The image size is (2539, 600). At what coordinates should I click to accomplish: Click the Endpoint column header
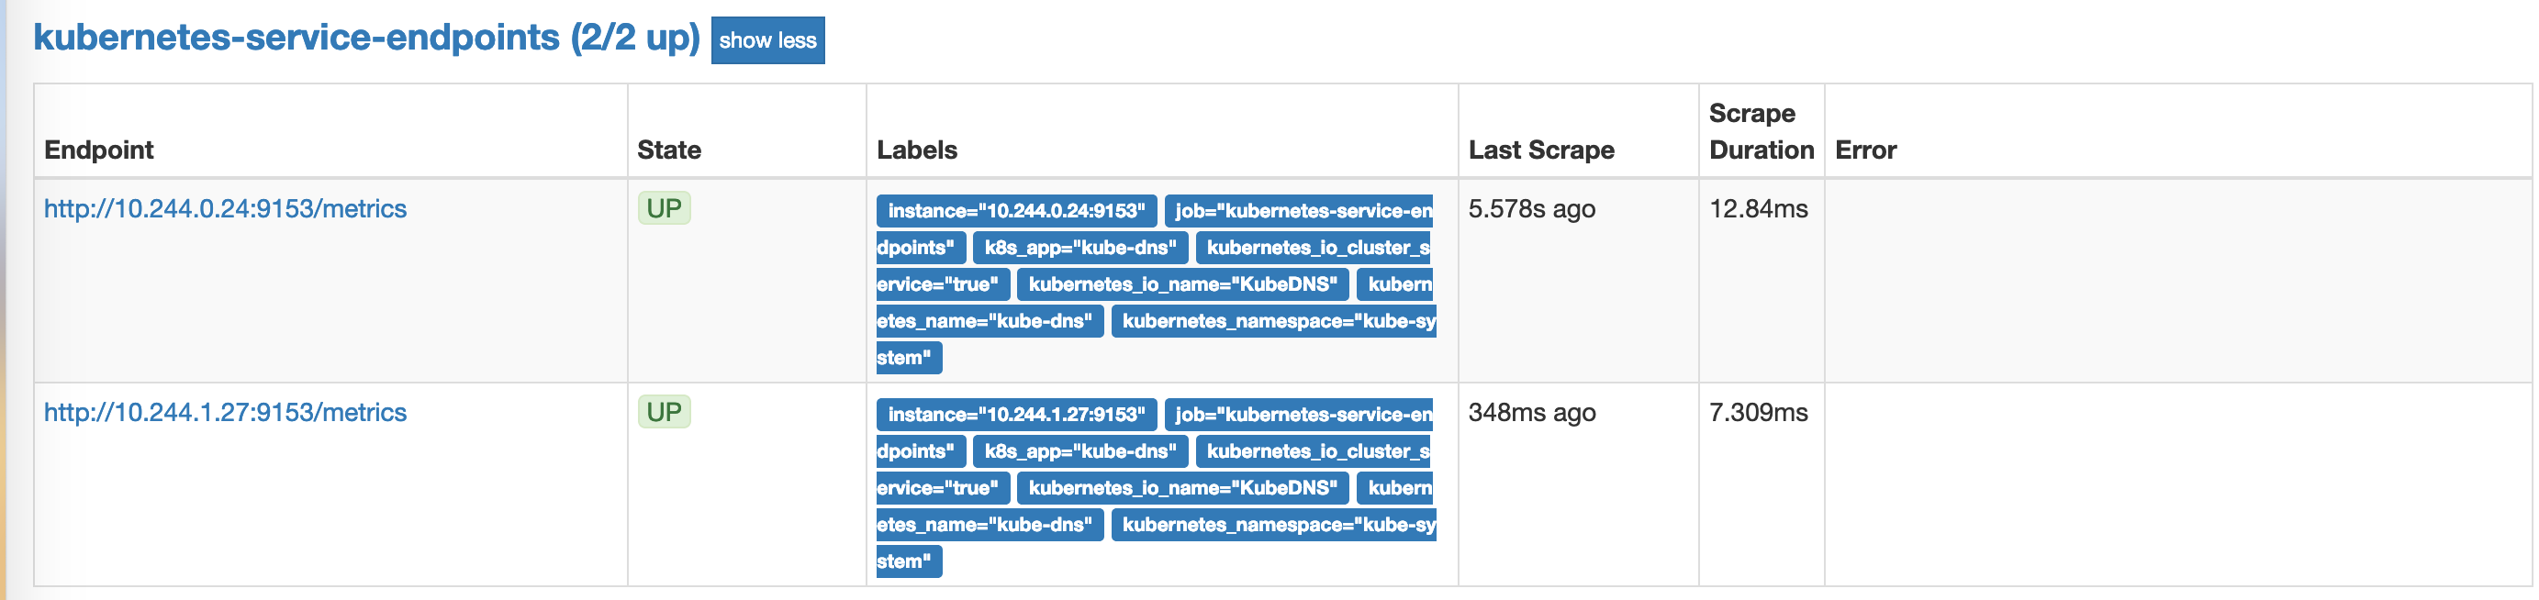click(x=98, y=150)
